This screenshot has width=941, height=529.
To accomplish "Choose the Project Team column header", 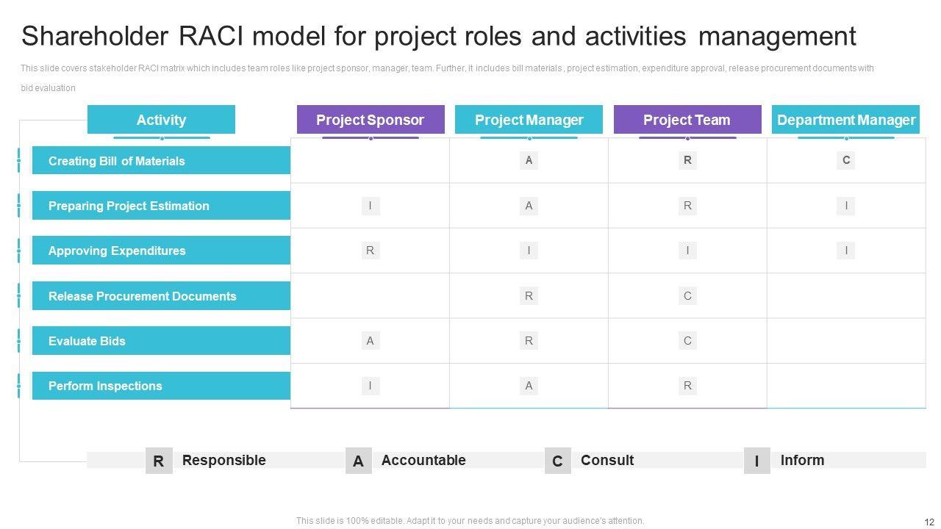I will [x=687, y=120].
